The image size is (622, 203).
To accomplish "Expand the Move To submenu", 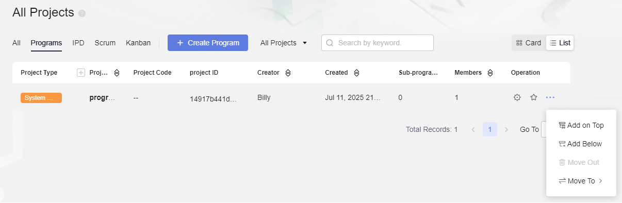I will coord(581,181).
